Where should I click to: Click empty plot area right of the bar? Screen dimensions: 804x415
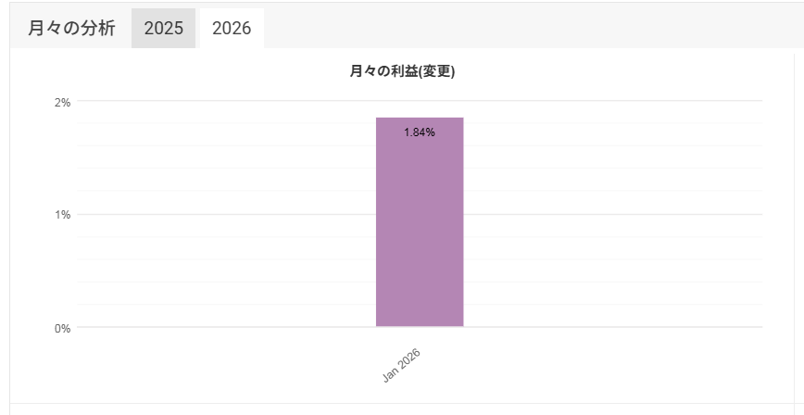coord(611,269)
